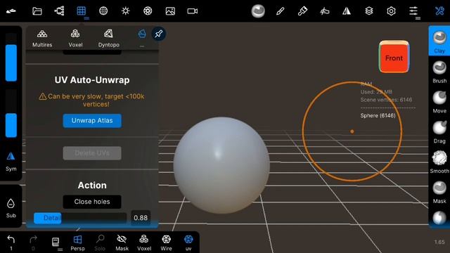
Task: Select the Brush sculpt tool
Action: coord(439,72)
